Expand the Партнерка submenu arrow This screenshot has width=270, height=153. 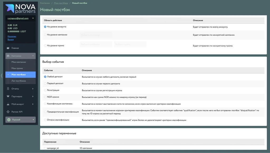tap(33, 97)
